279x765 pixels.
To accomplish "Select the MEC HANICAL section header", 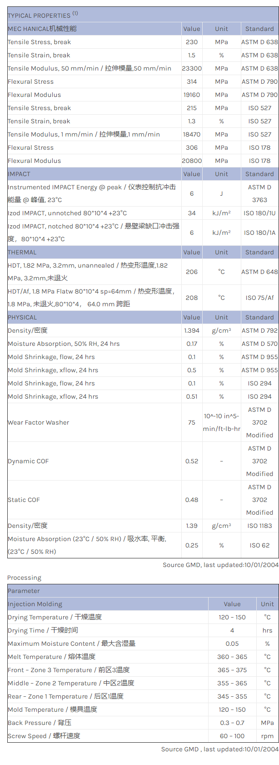I will [42, 29].
